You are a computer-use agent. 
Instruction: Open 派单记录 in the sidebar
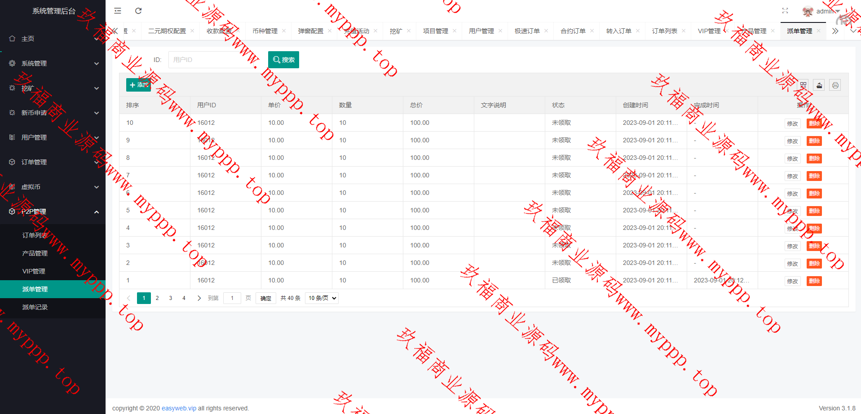(35, 307)
